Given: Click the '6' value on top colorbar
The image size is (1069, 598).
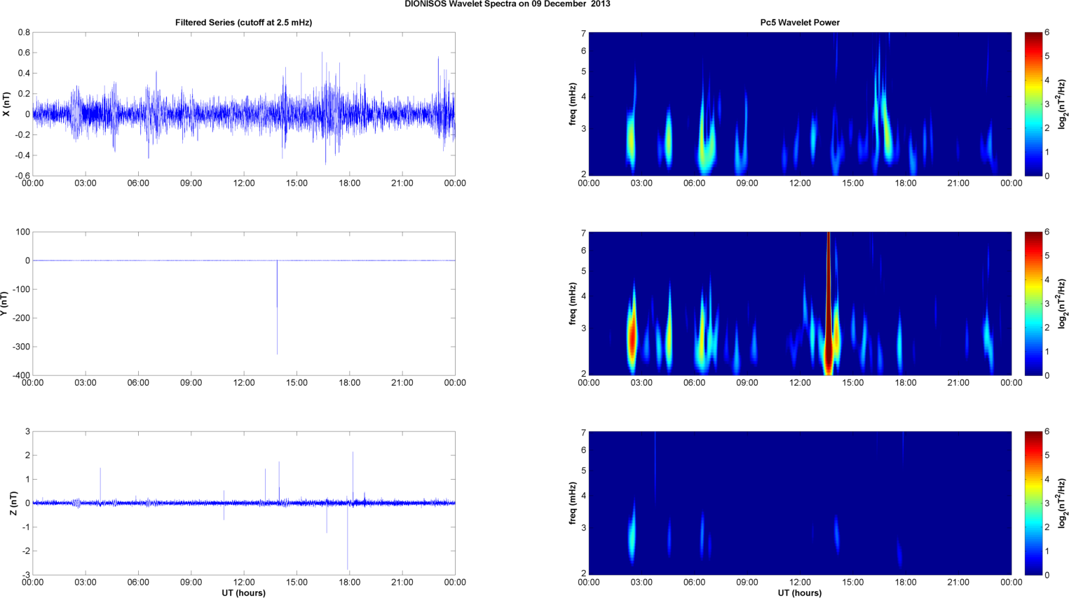Looking at the screenshot, I should [x=1047, y=32].
